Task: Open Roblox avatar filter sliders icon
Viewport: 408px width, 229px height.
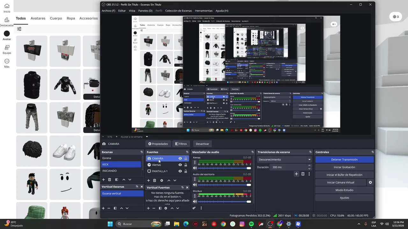Action: point(19,29)
